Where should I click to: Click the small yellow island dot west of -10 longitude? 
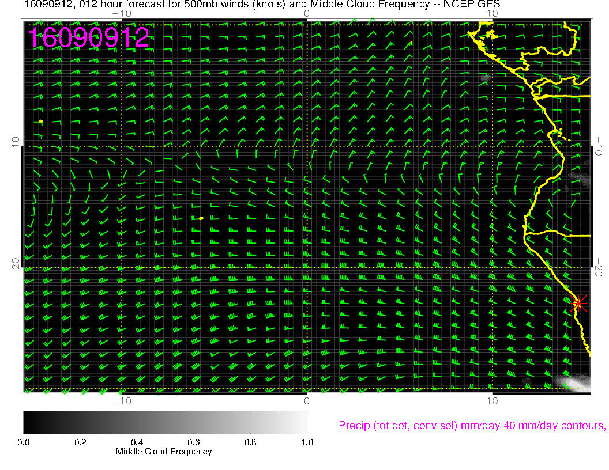coord(41,121)
